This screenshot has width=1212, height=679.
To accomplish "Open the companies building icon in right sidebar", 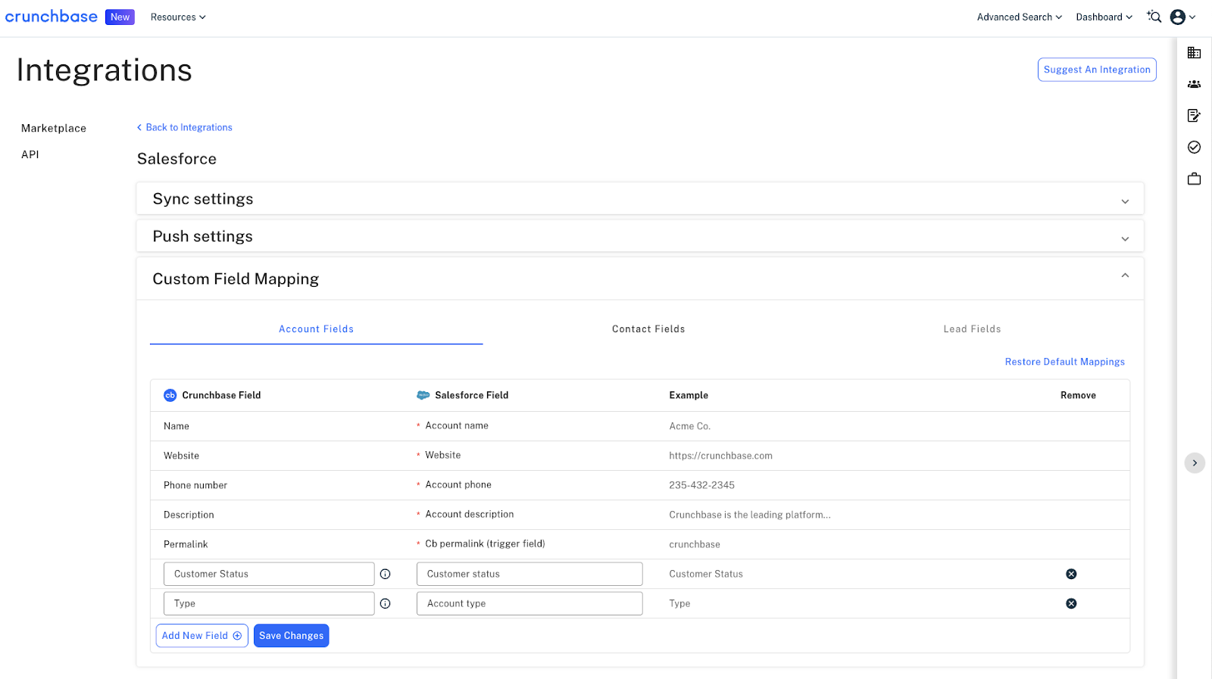I will (x=1194, y=53).
